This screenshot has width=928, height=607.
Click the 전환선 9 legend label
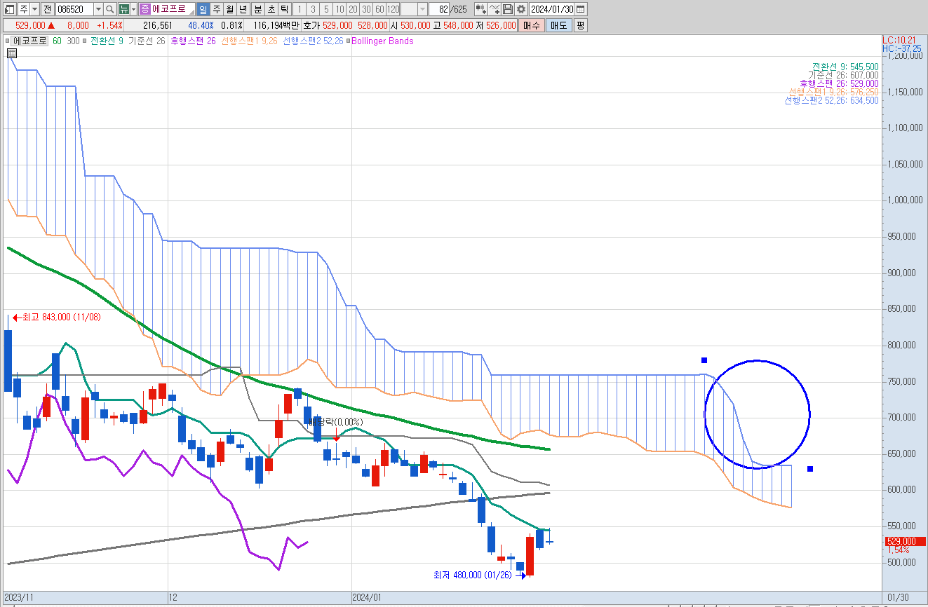click(x=107, y=41)
